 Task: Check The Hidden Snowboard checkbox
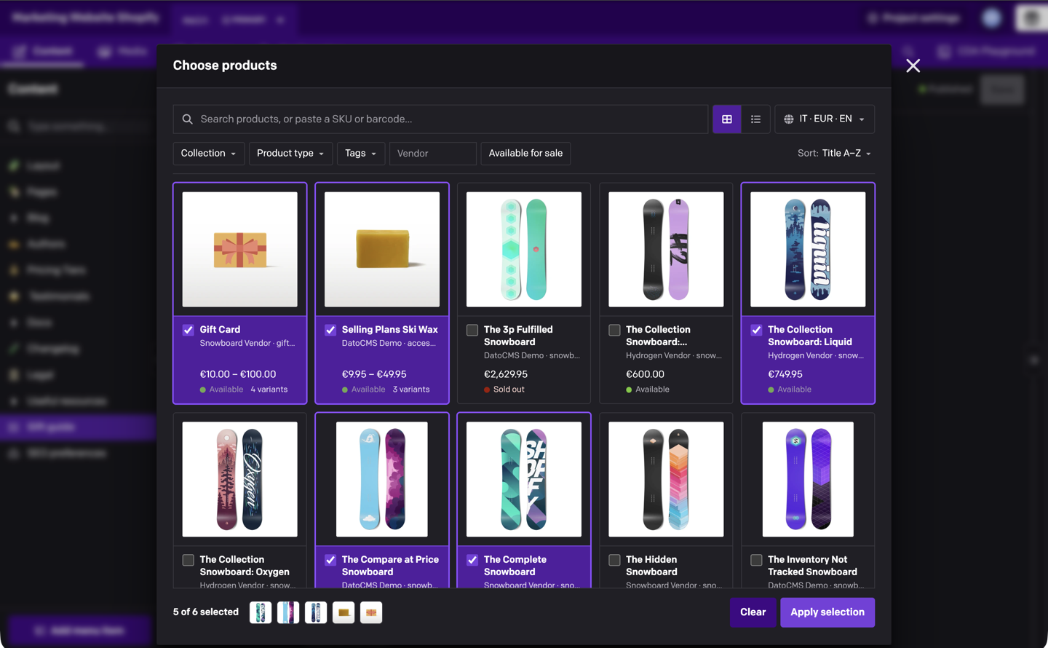tap(614, 560)
